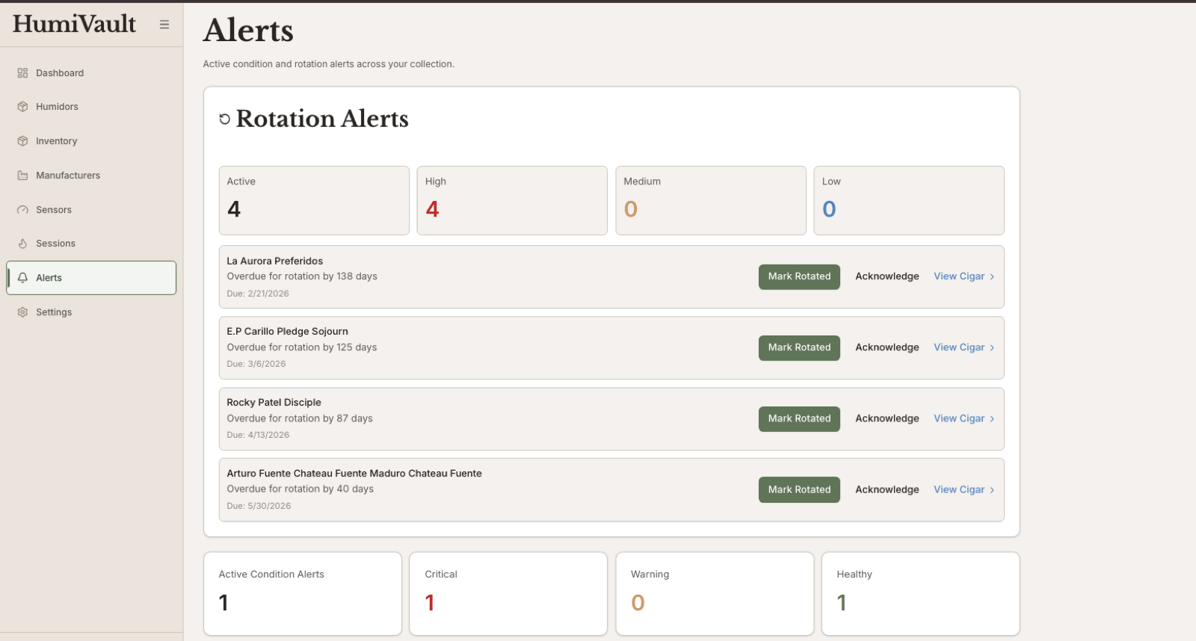Go to Sessions in sidebar
The image size is (1196, 641).
click(91, 244)
